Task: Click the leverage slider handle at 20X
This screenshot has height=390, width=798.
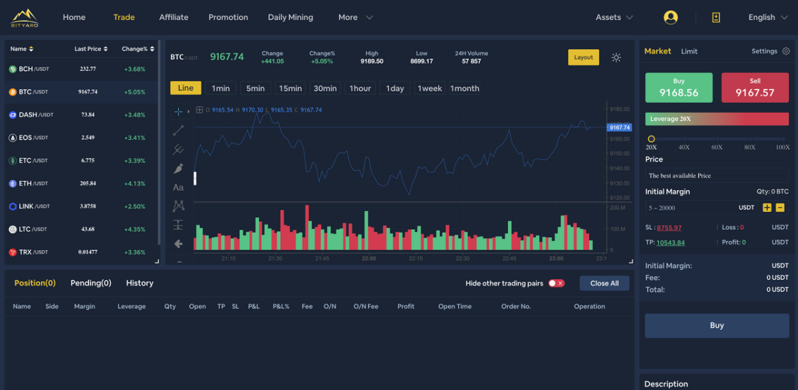Action: [651, 139]
